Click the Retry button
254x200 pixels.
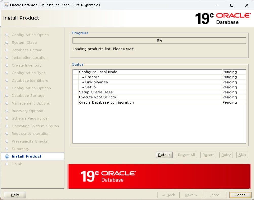226,155
